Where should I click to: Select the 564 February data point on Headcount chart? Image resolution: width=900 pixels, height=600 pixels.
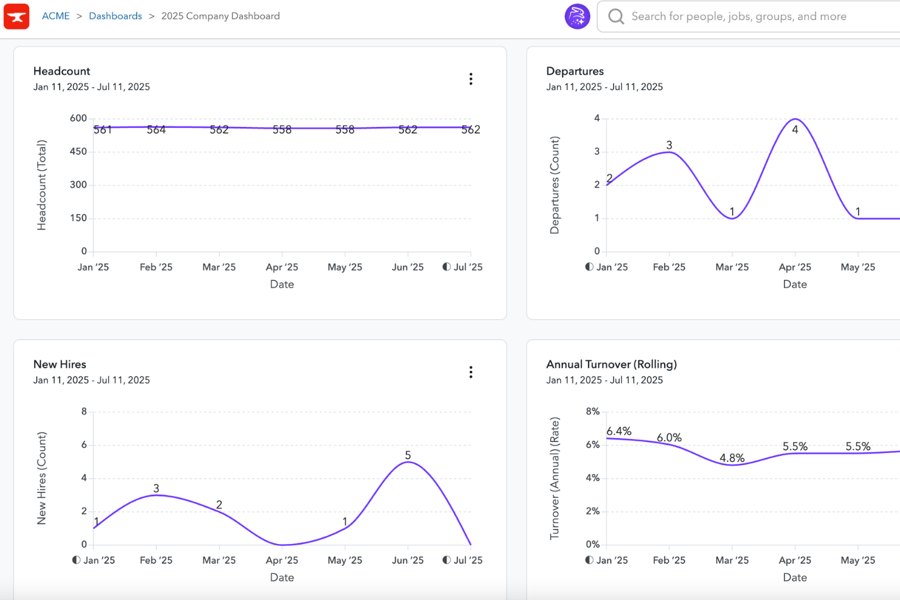pyautogui.click(x=156, y=128)
